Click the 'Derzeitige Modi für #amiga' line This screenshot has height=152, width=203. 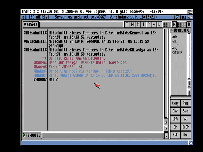coord(91,71)
